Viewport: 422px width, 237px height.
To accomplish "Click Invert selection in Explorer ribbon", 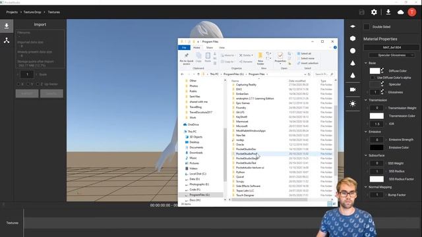I will [308, 63].
